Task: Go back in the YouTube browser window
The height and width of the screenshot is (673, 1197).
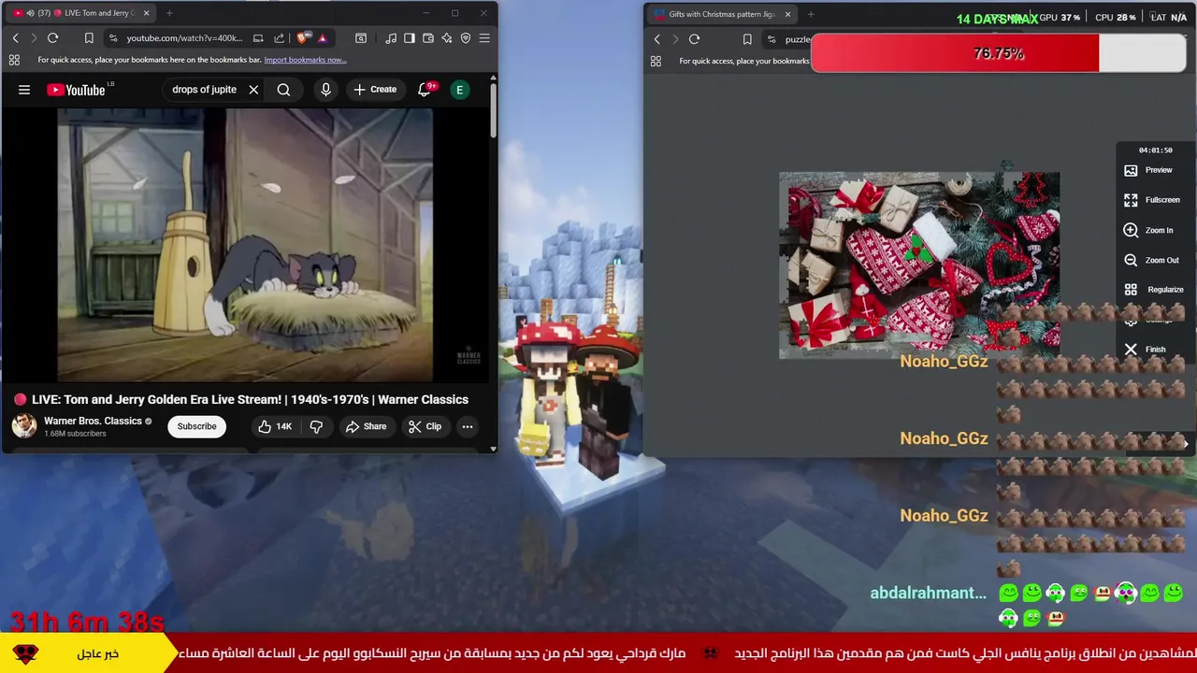Action: (15, 38)
